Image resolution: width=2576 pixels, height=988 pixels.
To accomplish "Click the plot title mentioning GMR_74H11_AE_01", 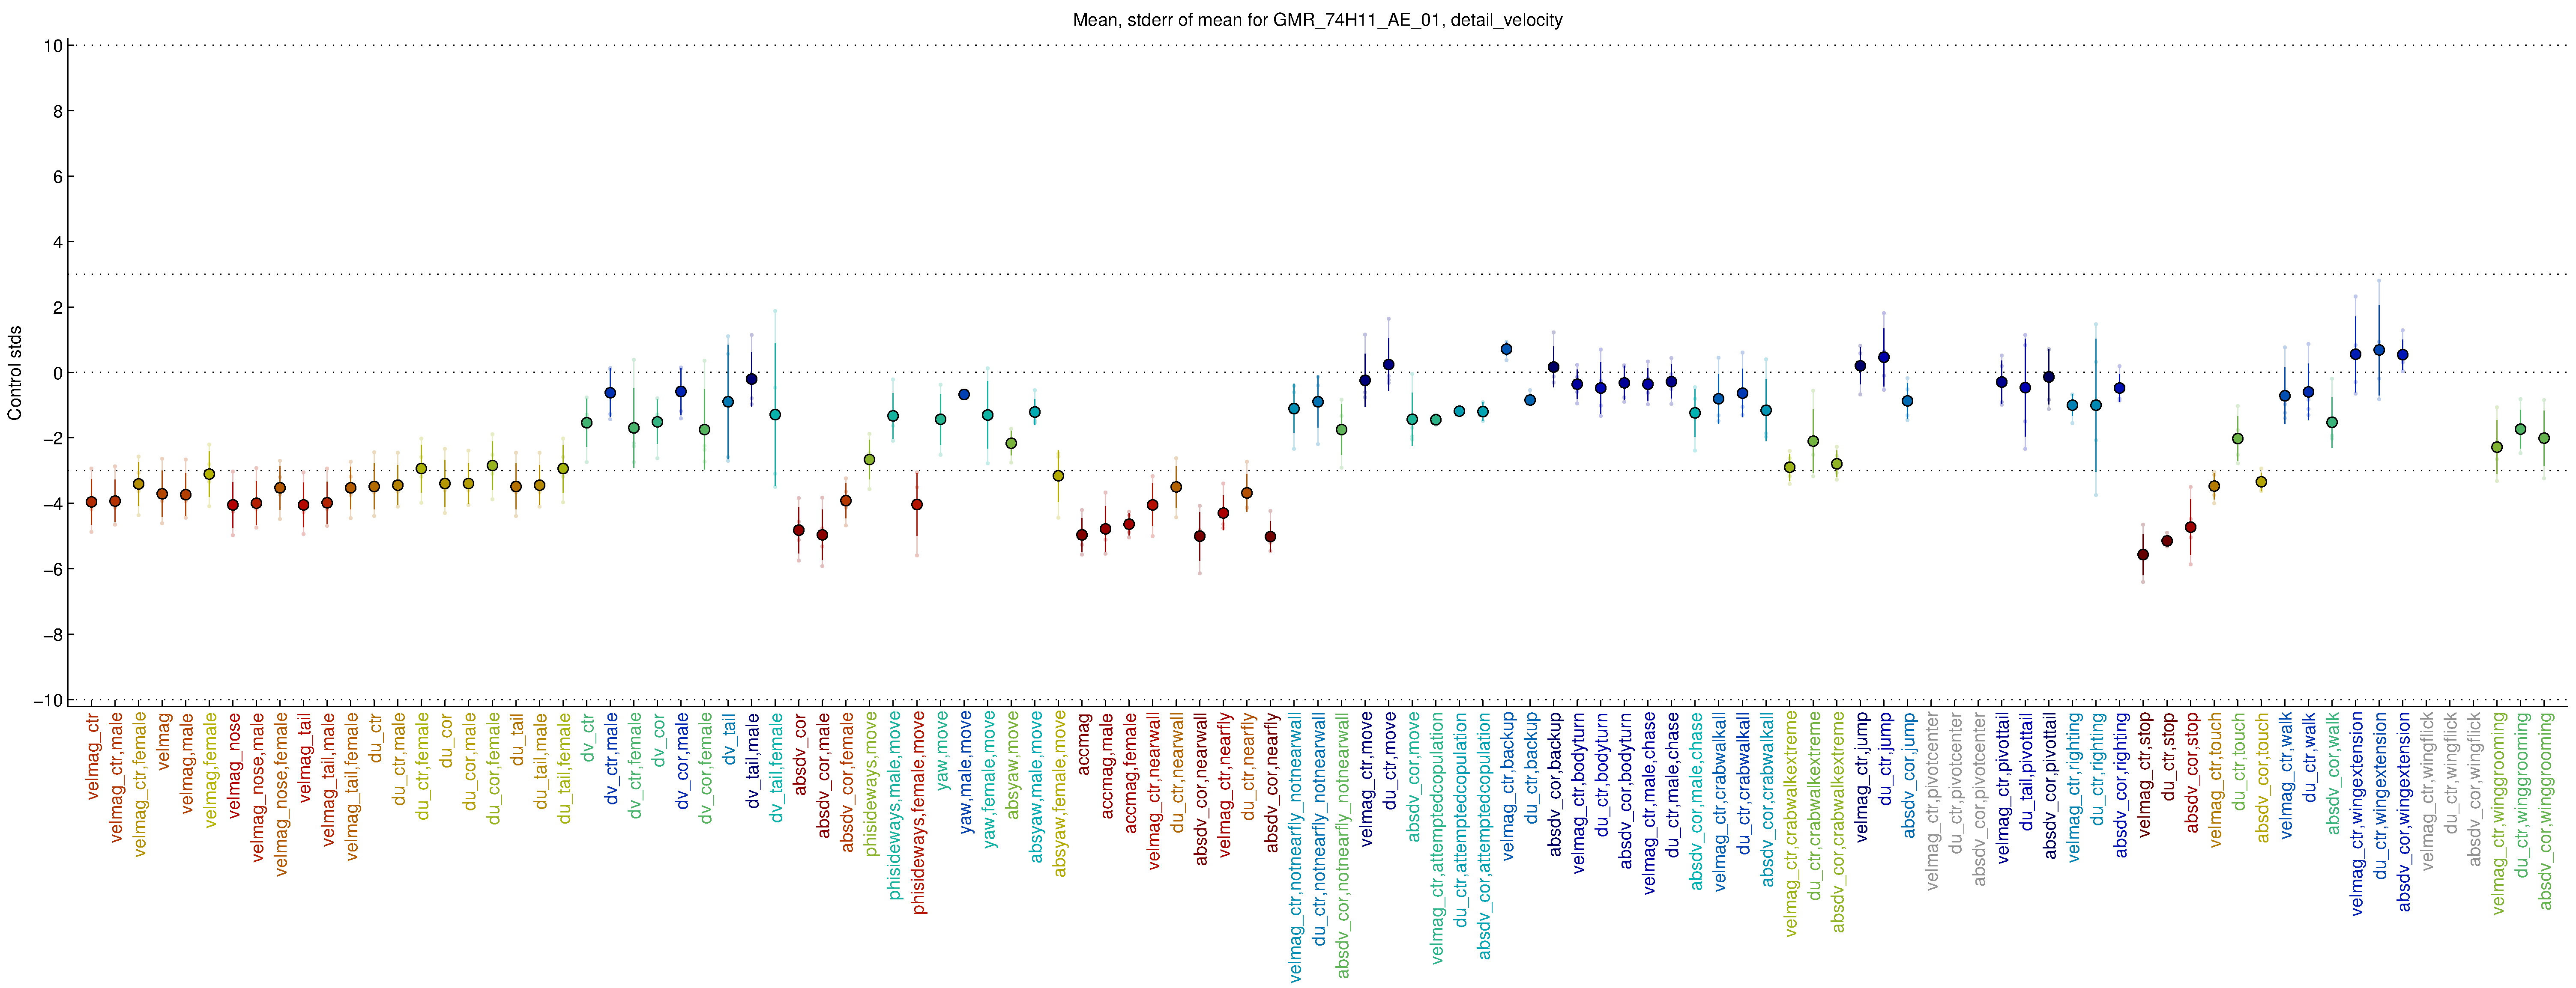I will click(x=1317, y=20).
